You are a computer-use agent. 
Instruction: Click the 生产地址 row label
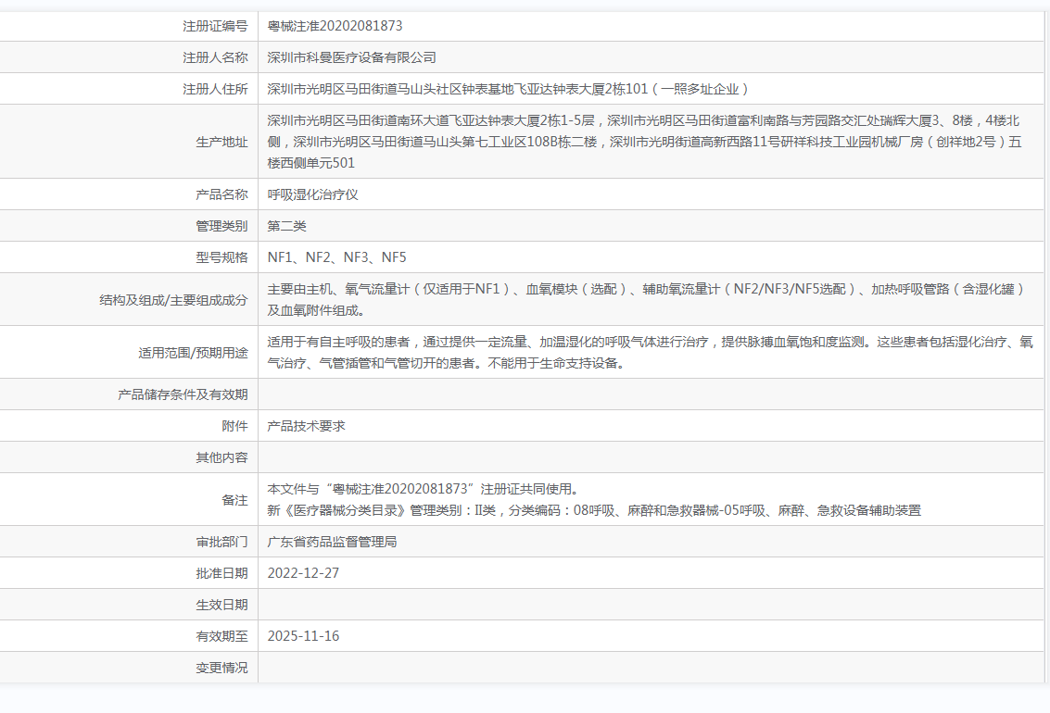[x=221, y=142]
